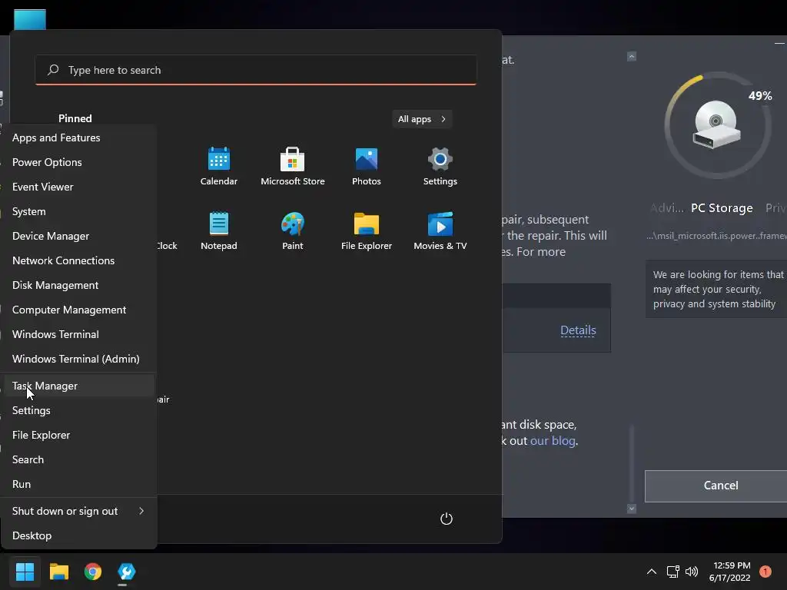Switch to the repair tool taskbar icon

tap(127, 572)
